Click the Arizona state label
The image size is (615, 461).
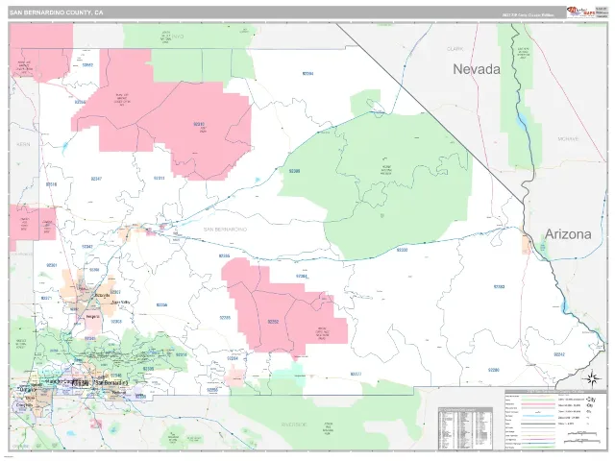568,234
